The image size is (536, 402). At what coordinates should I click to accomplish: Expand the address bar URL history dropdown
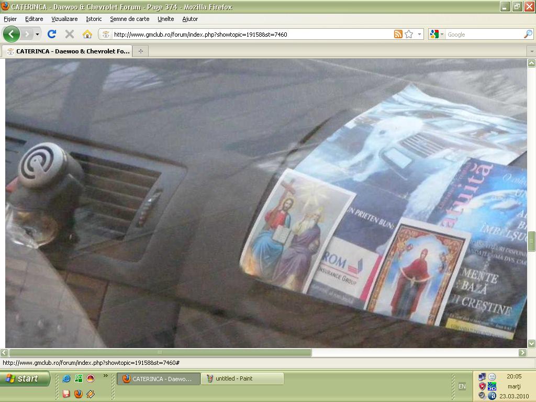(419, 34)
